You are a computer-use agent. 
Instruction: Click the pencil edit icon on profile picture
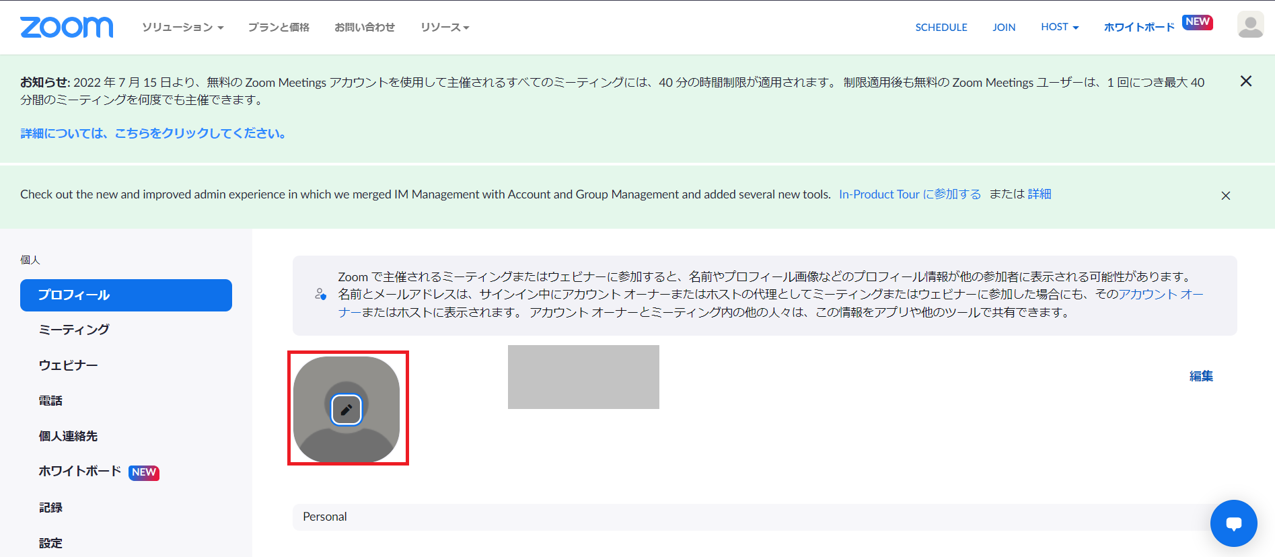347,410
